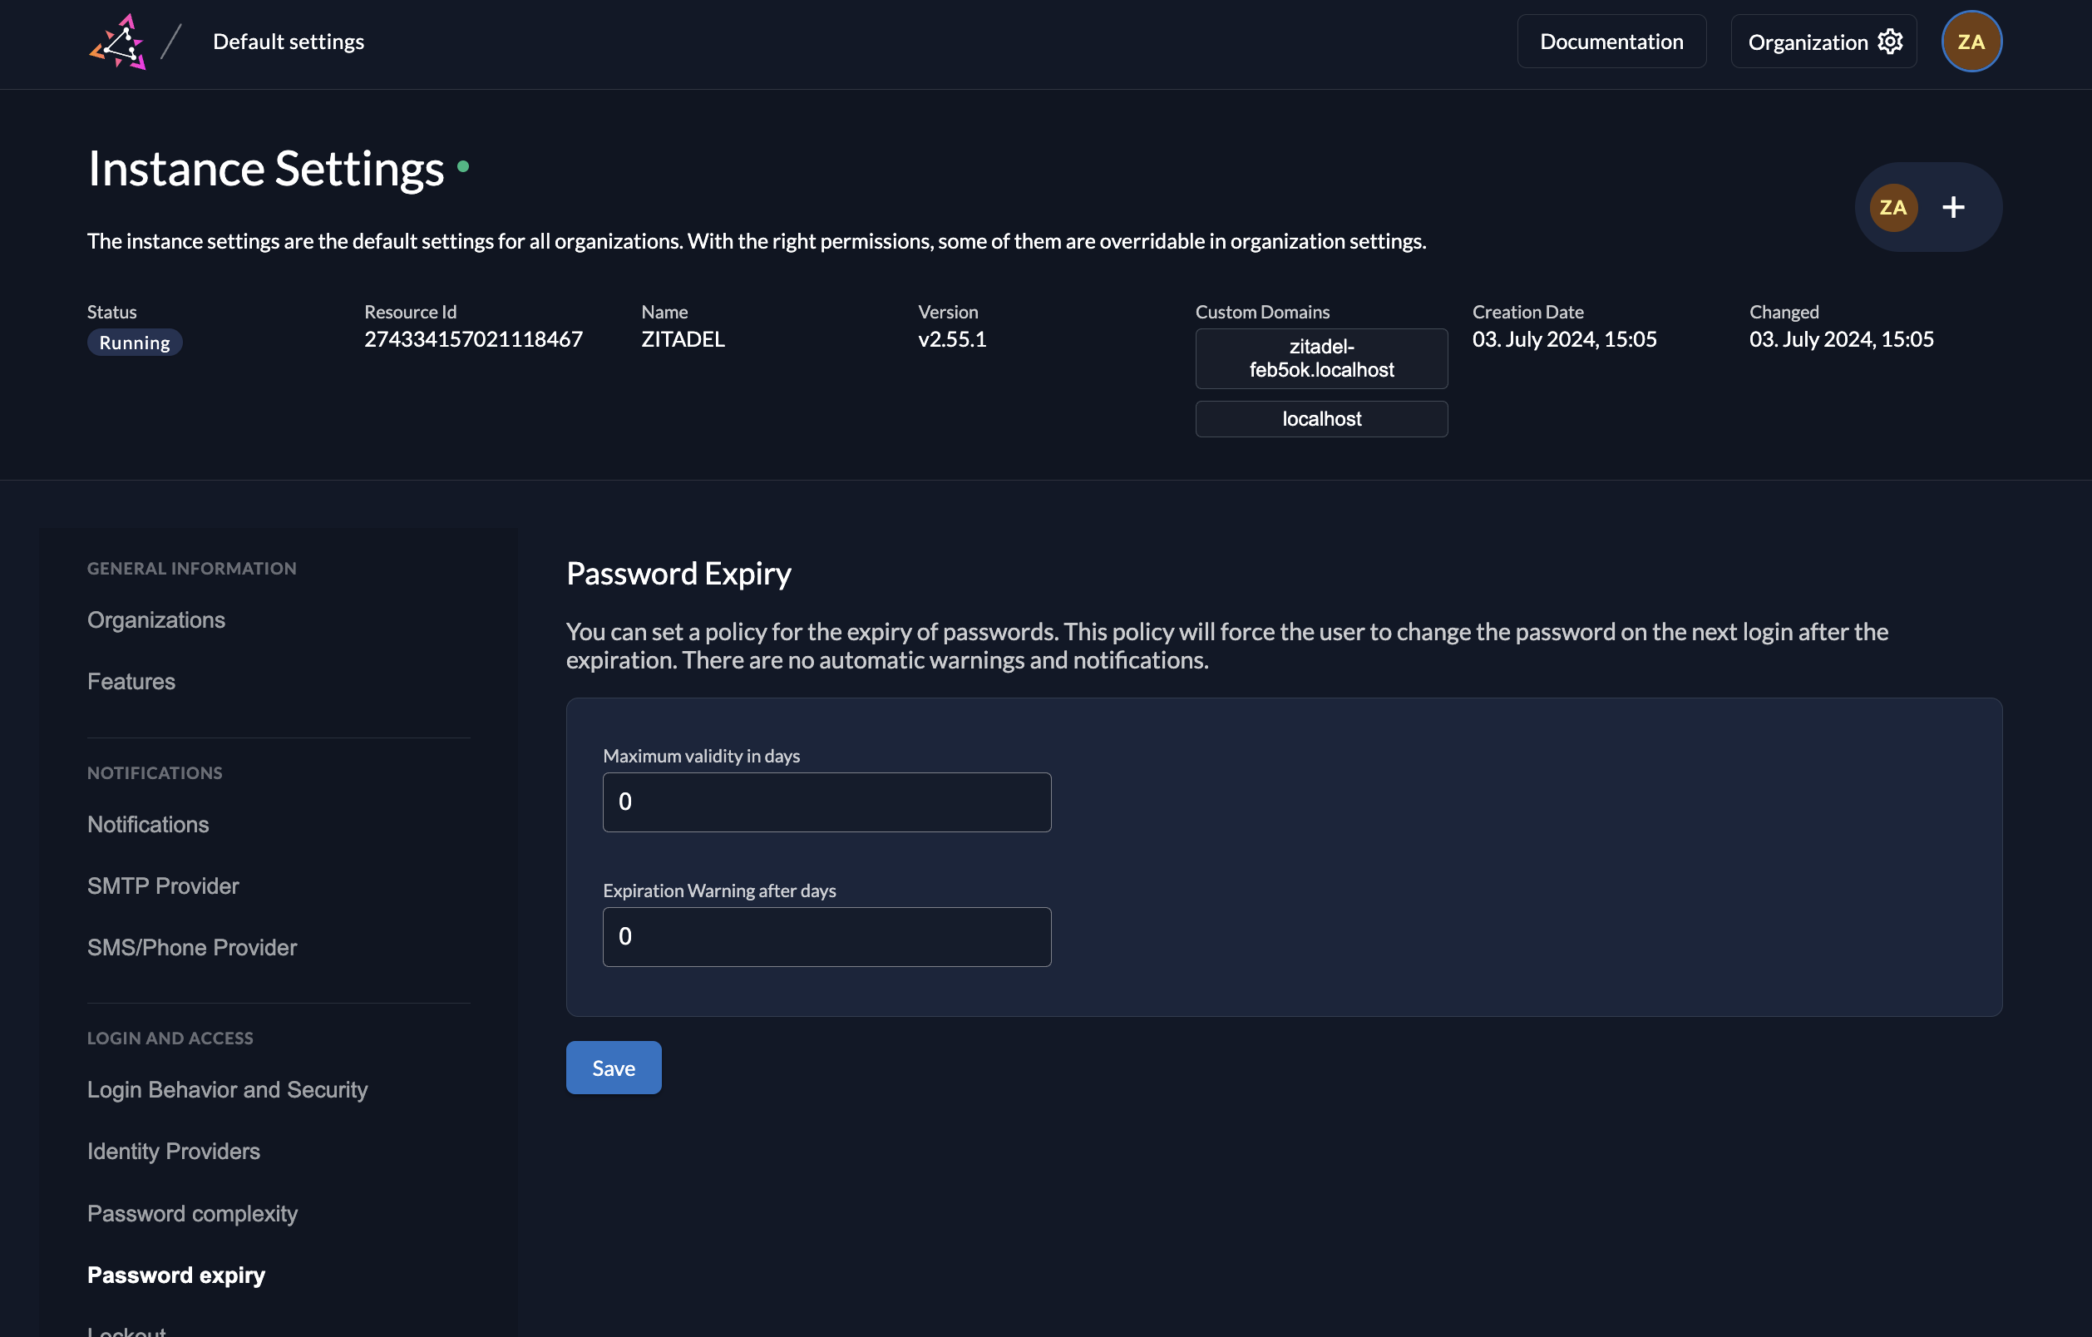The image size is (2092, 1337).
Task: Go to Organizations in sidebar
Action: click(x=156, y=619)
